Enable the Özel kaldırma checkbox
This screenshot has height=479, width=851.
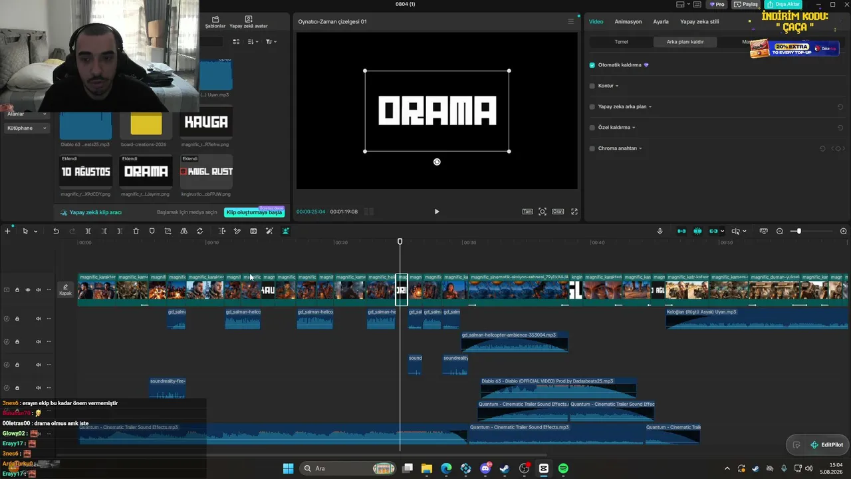[x=592, y=127]
